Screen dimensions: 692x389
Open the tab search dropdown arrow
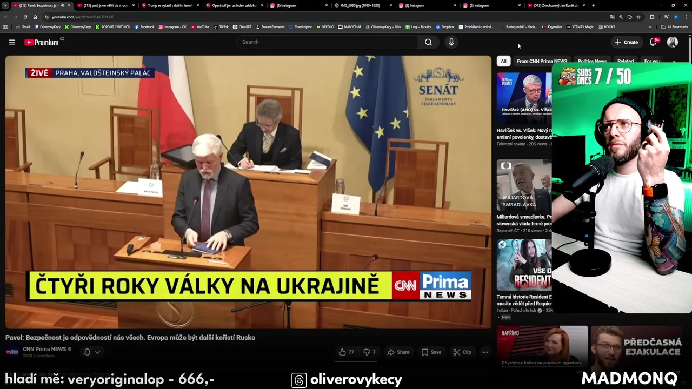[x=5, y=5]
